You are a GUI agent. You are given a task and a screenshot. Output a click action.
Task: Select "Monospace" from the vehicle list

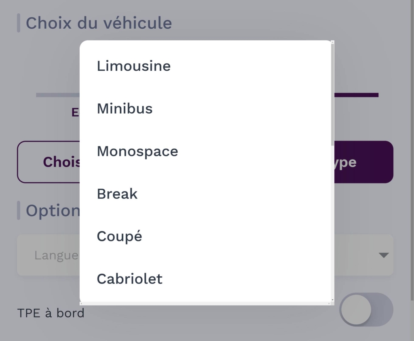point(137,151)
